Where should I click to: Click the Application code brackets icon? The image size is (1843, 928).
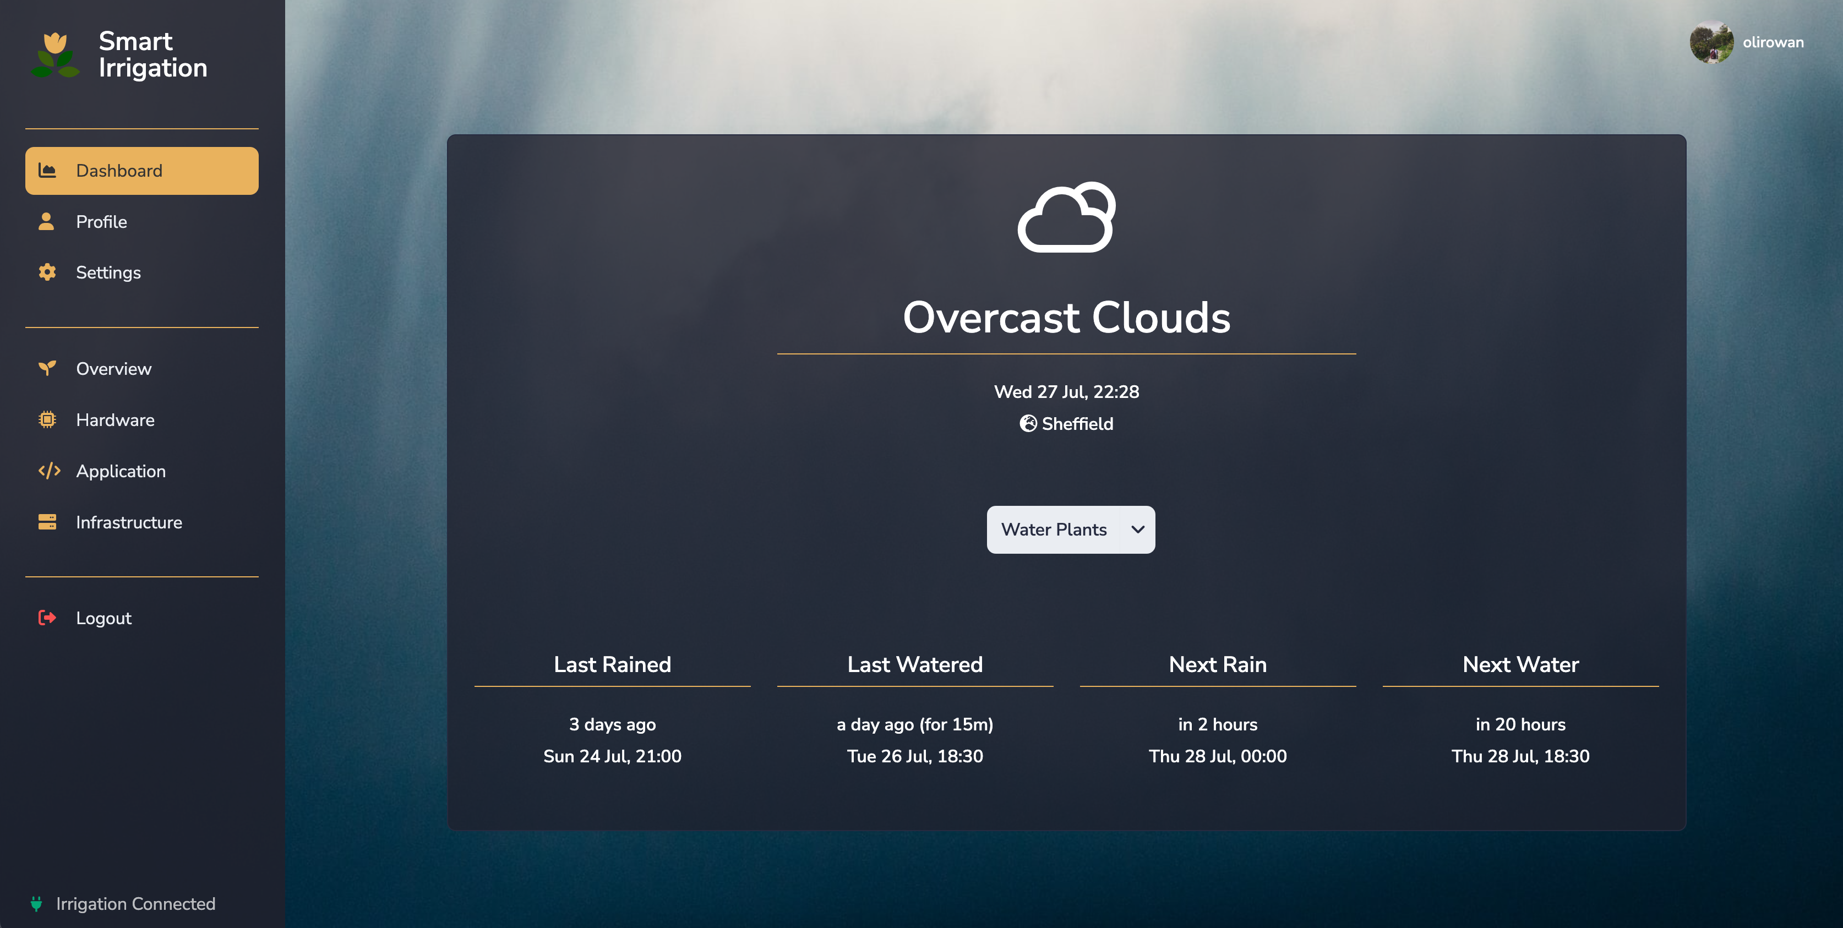pos(48,471)
